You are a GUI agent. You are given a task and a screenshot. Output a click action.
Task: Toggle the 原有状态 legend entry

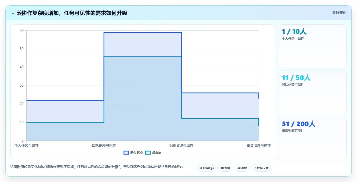click(133, 152)
